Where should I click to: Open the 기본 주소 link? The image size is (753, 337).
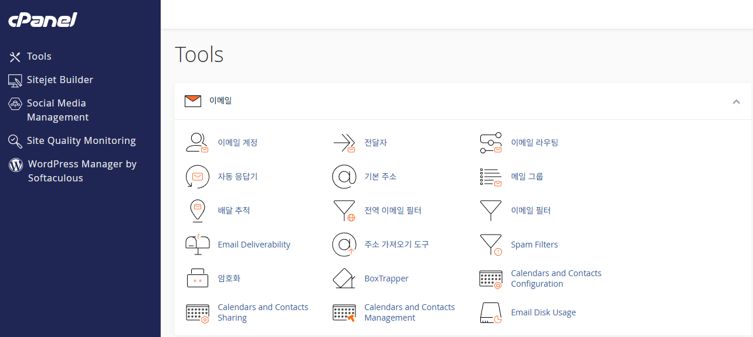click(x=381, y=177)
